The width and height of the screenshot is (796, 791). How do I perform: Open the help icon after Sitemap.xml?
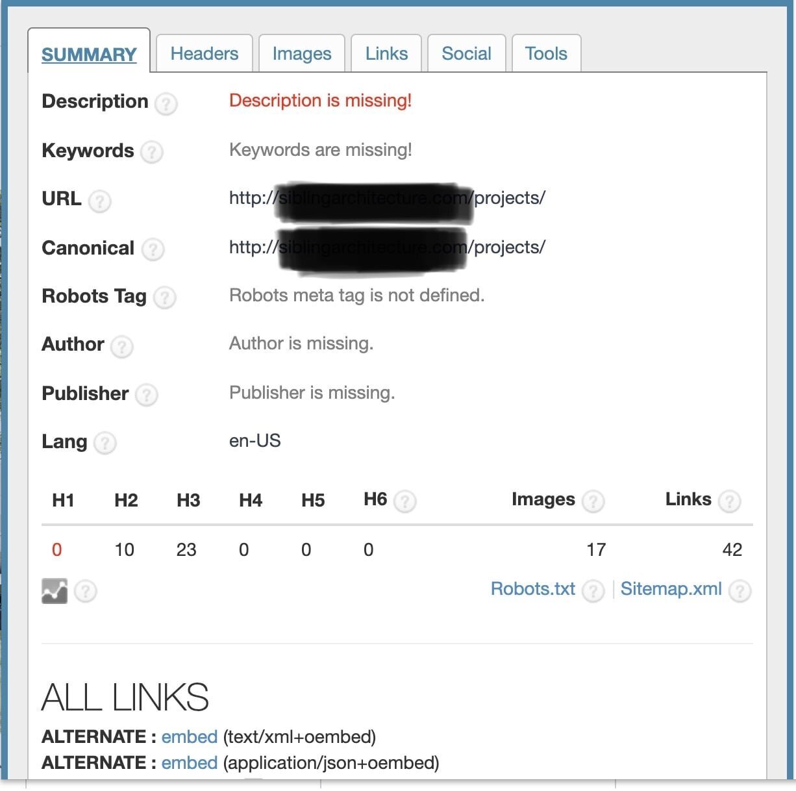(740, 591)
